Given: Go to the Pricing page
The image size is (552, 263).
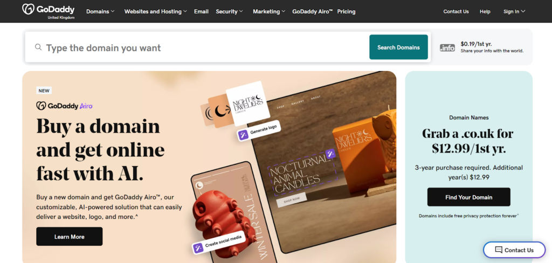Looking at the screenshot, I should [x=346, y=11].
